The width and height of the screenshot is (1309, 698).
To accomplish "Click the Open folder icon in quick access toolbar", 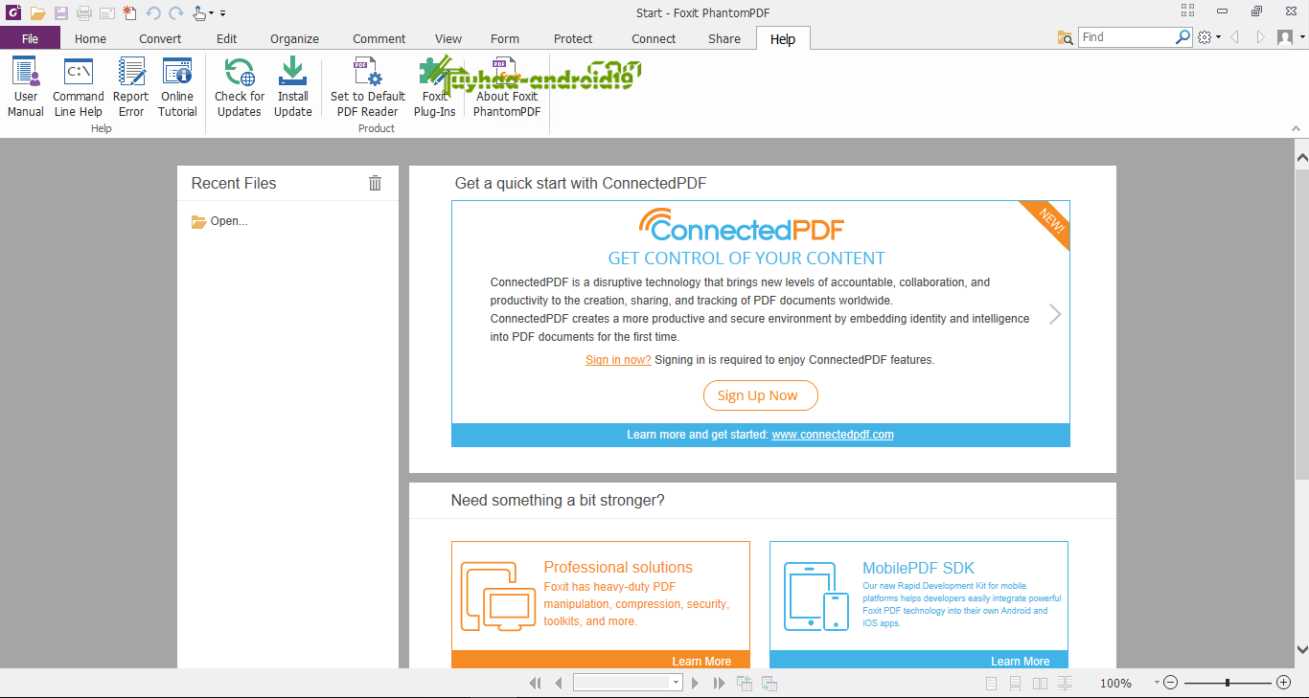I will (37, 12).
